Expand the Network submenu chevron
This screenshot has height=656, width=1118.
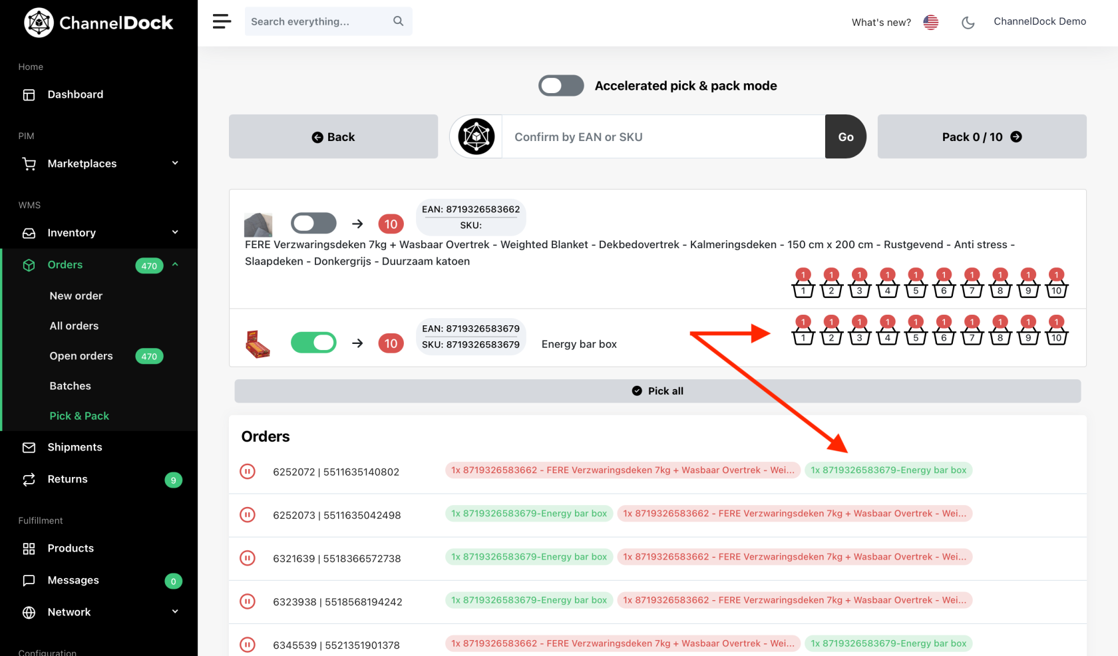pyautogui.click(x=175, y=611)
